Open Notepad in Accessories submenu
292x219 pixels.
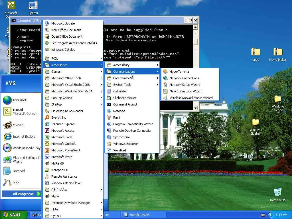(132, 111)
